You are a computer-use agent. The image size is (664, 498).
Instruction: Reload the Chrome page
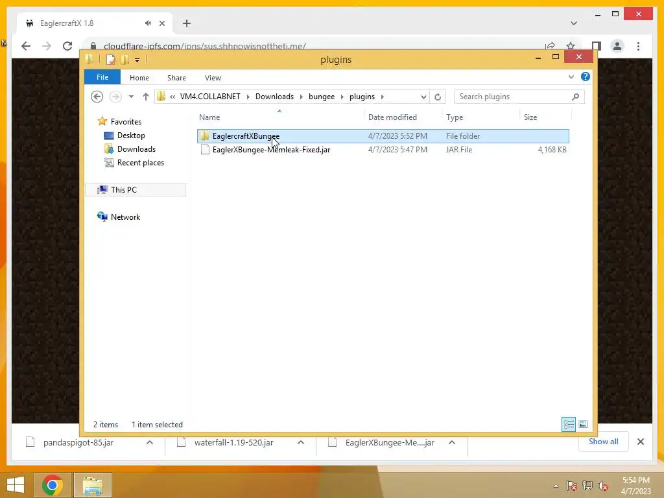click(x=67, y=46)
